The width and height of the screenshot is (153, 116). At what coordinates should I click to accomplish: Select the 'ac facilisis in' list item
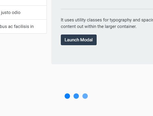tap(23, 26)
